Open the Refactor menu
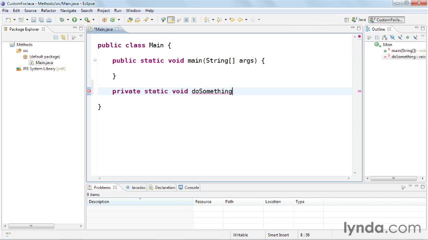The width and height of the screenshot is (428, 240). (48, 10)
